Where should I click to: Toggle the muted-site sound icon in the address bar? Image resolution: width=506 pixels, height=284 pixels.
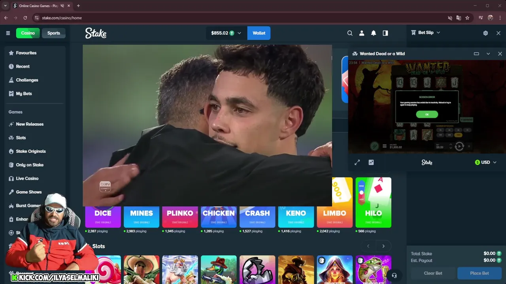[x=450, y=18]
